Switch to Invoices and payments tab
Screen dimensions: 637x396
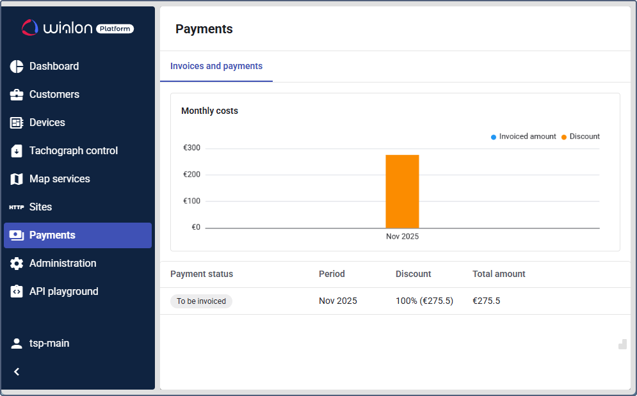pyautogui.click(x=216, y=67)
